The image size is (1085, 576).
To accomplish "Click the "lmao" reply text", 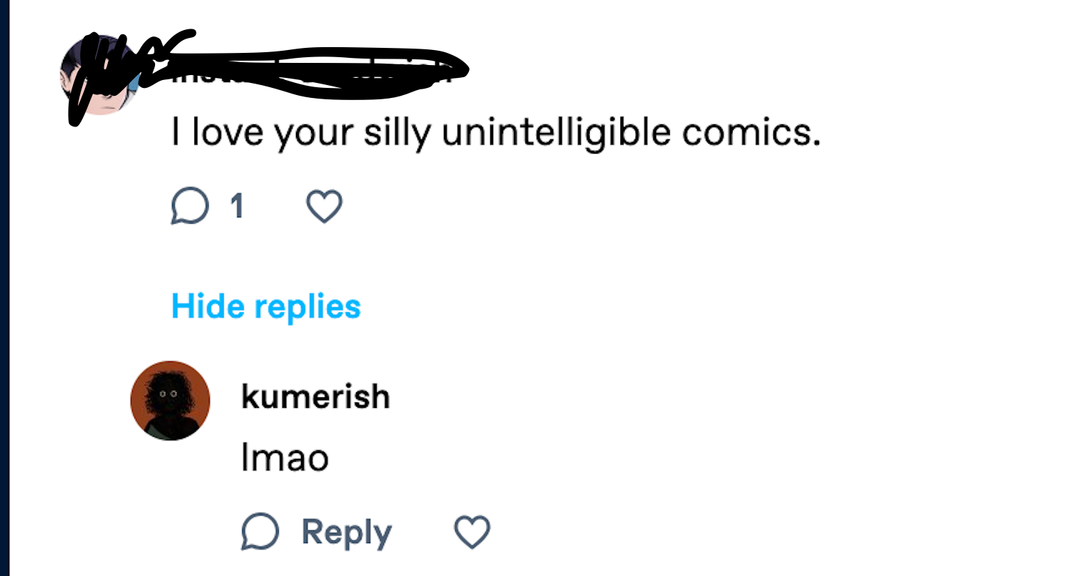I will coord(284,458).
